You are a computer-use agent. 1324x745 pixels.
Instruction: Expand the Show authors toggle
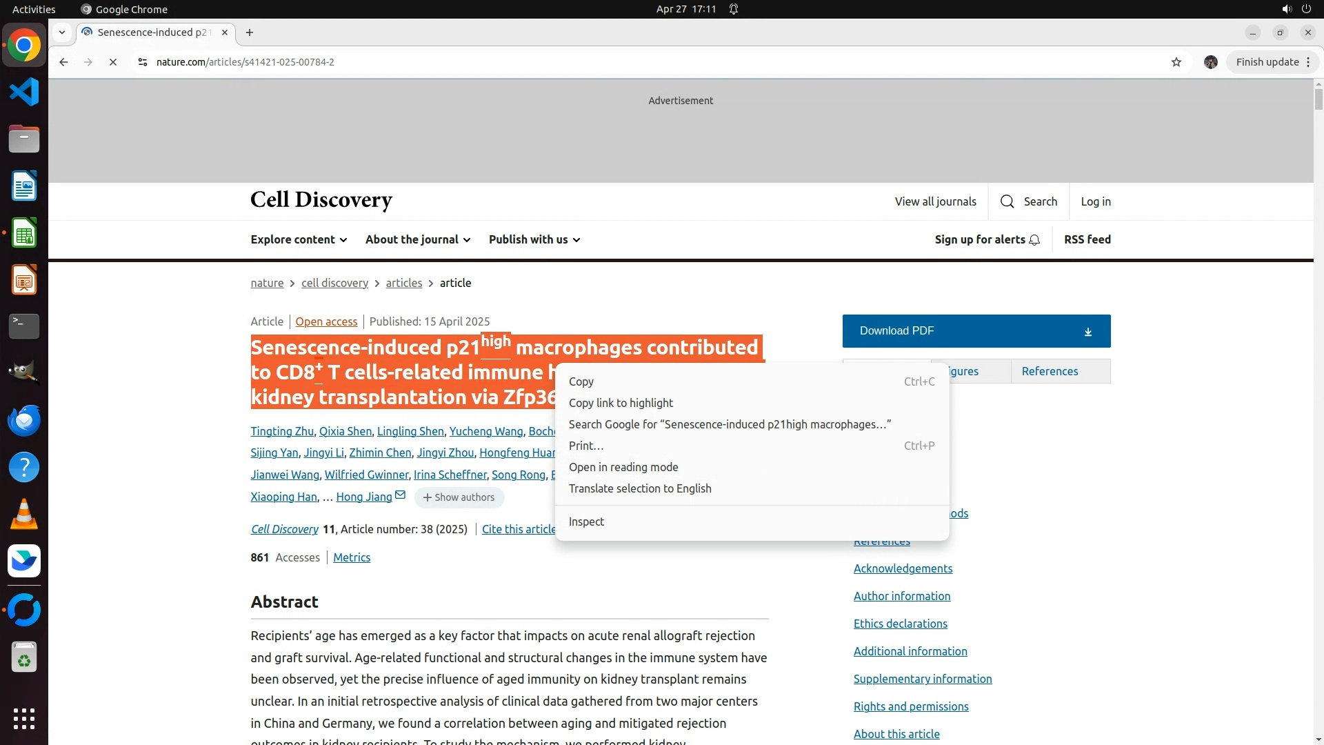click(x=459, y=497)
